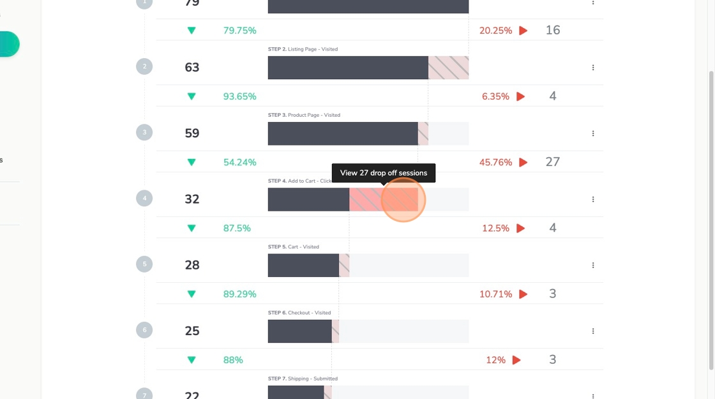Click the red play arrow beside 6.35%
This screenshot has width=715, height=399.
coord(521,96)
